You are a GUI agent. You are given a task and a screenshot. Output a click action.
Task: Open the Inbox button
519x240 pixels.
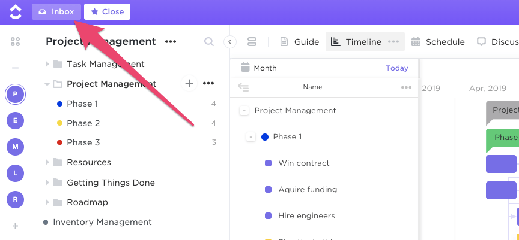56,11
